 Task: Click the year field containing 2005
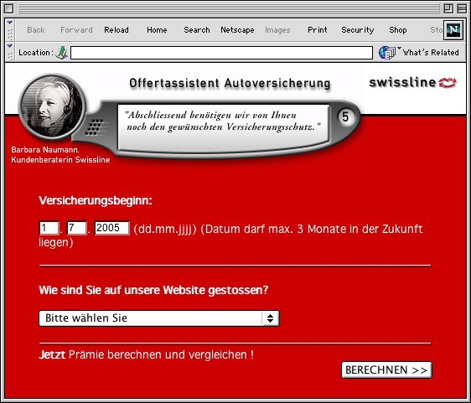point(112,228)
